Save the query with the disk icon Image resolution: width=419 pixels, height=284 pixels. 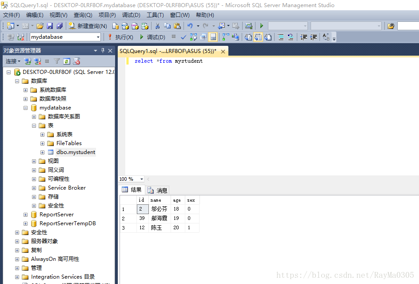tap(50, 26)
